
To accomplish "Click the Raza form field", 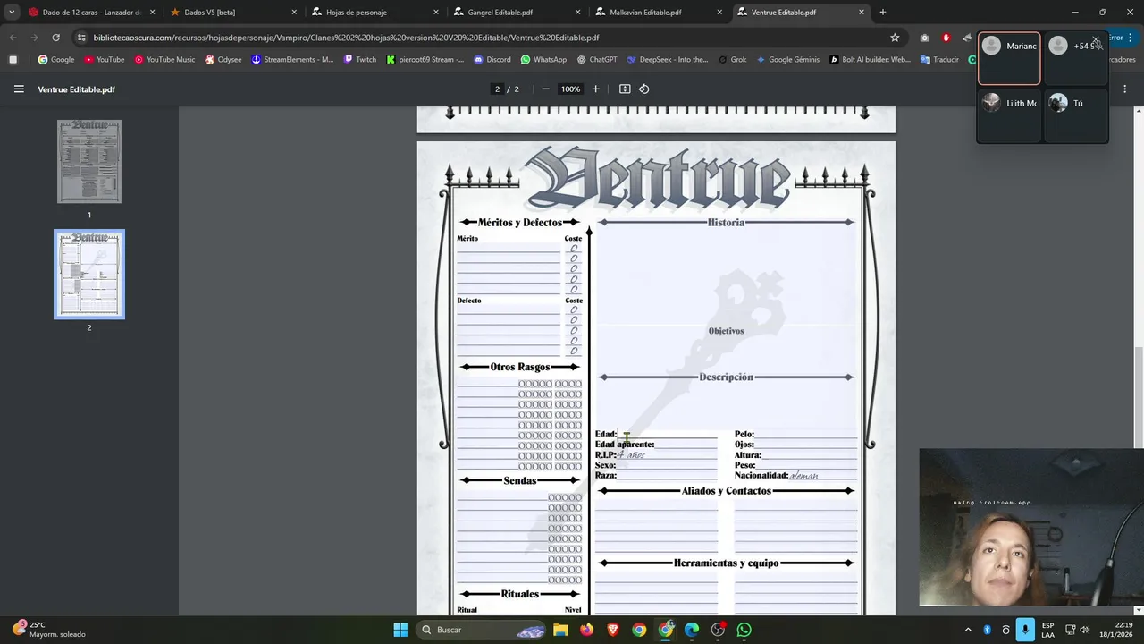I will 667,476.
